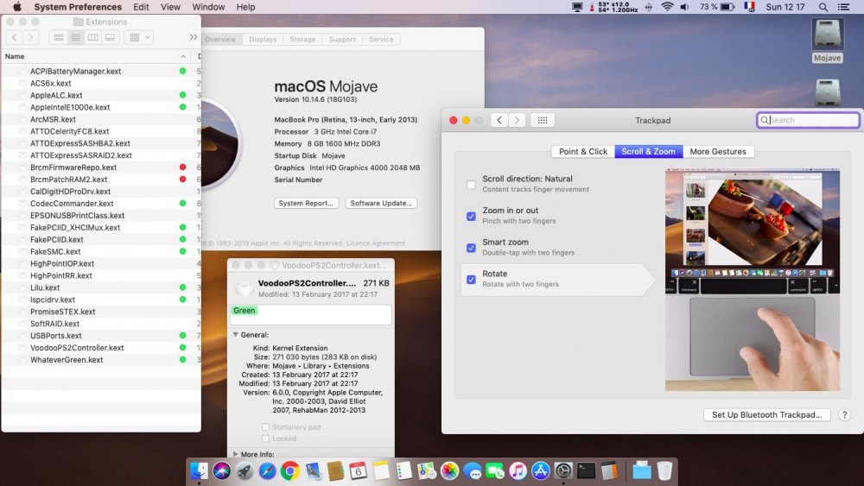Click Software Update in About This Mac
Viewport: 864px width, 486px height.
tap(381, 203)
